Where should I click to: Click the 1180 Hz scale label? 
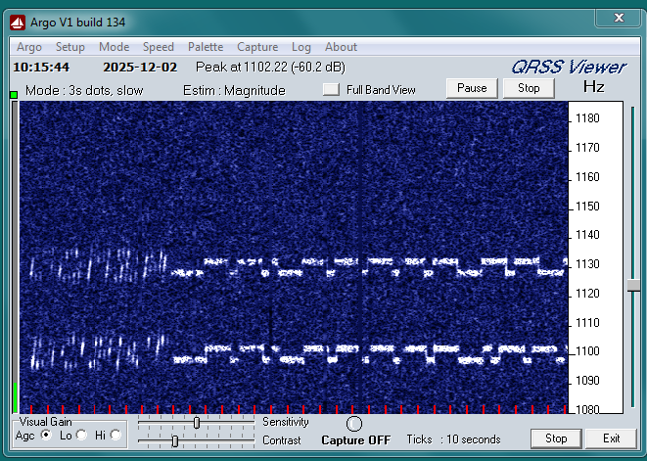click(x=587, y=118)
